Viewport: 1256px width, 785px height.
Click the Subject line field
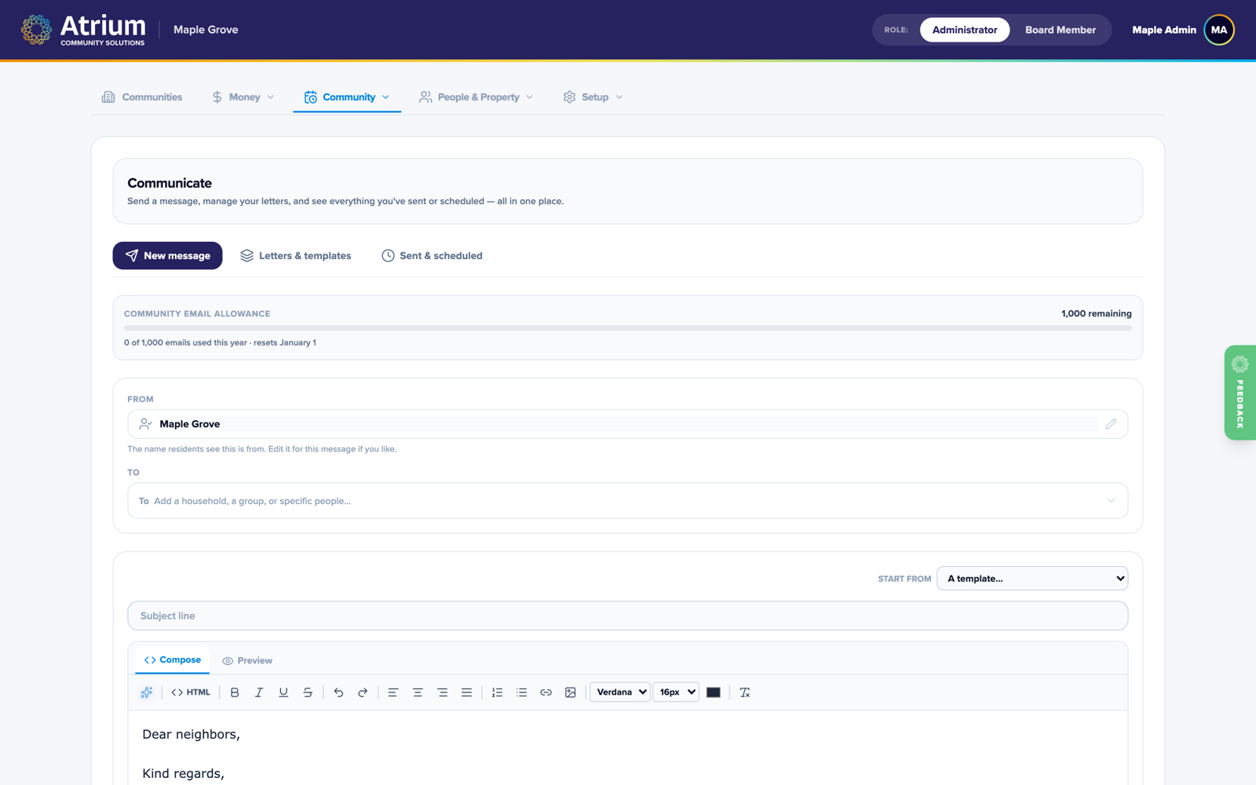628,616
